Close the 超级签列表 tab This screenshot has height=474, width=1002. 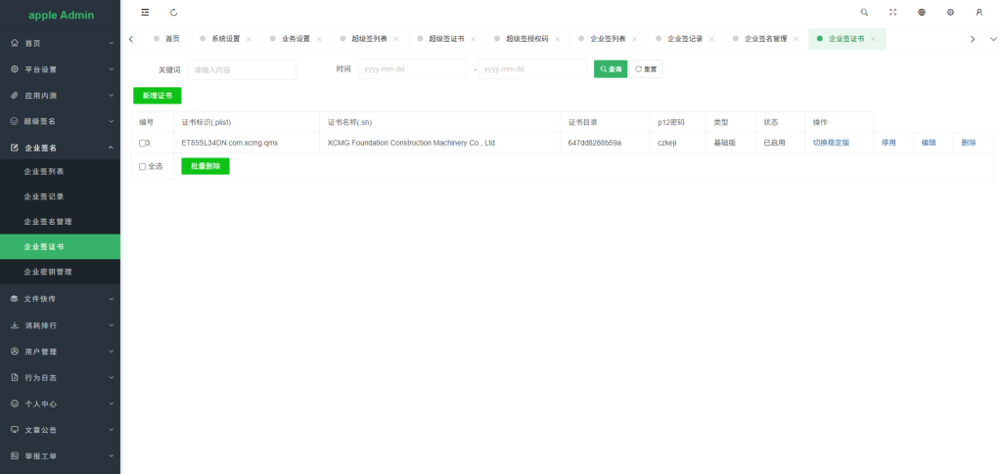tap(396, 39)
